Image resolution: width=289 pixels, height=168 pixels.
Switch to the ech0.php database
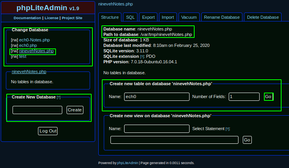(28, 46)
